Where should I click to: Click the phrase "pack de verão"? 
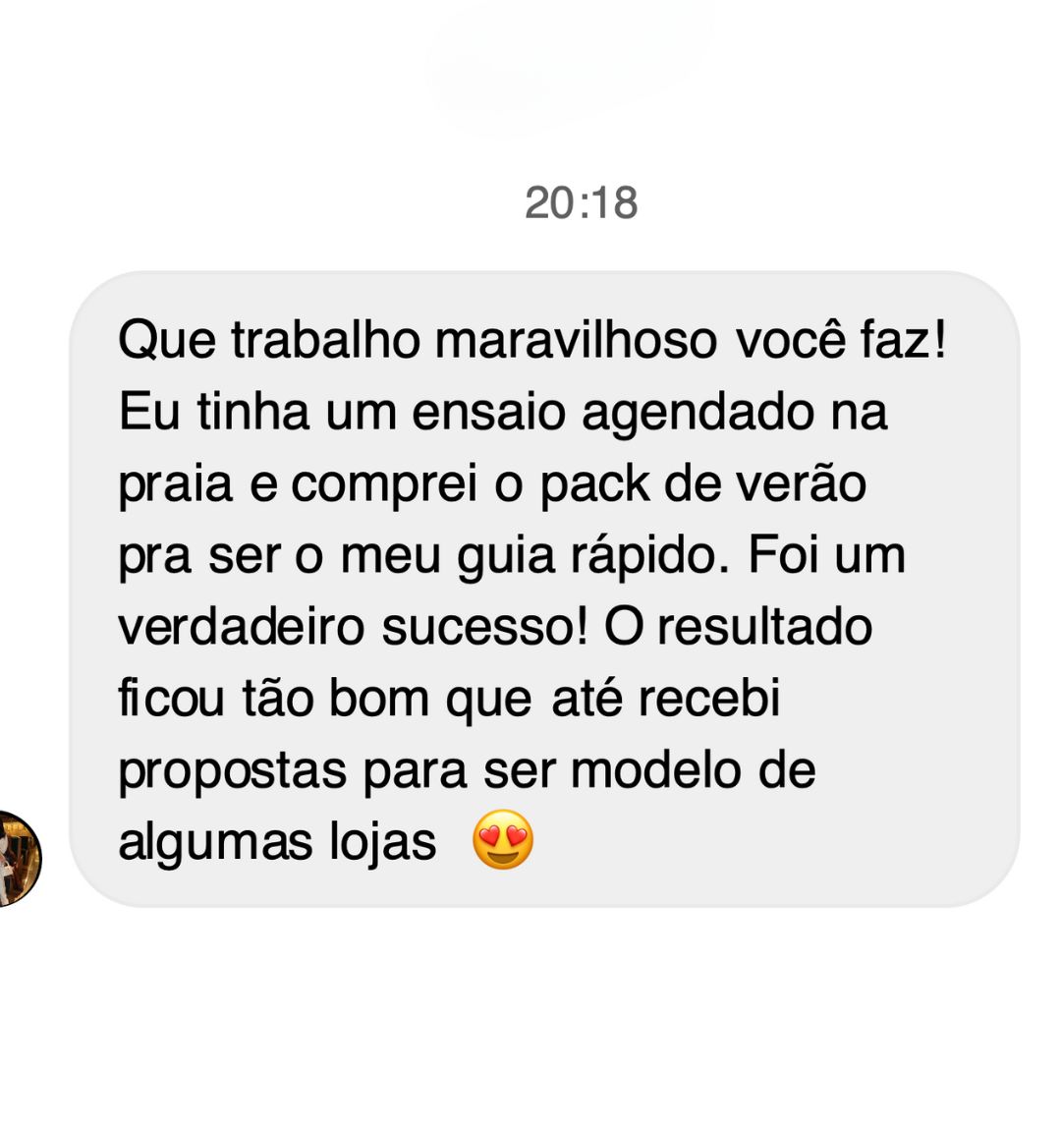(703, 484)
